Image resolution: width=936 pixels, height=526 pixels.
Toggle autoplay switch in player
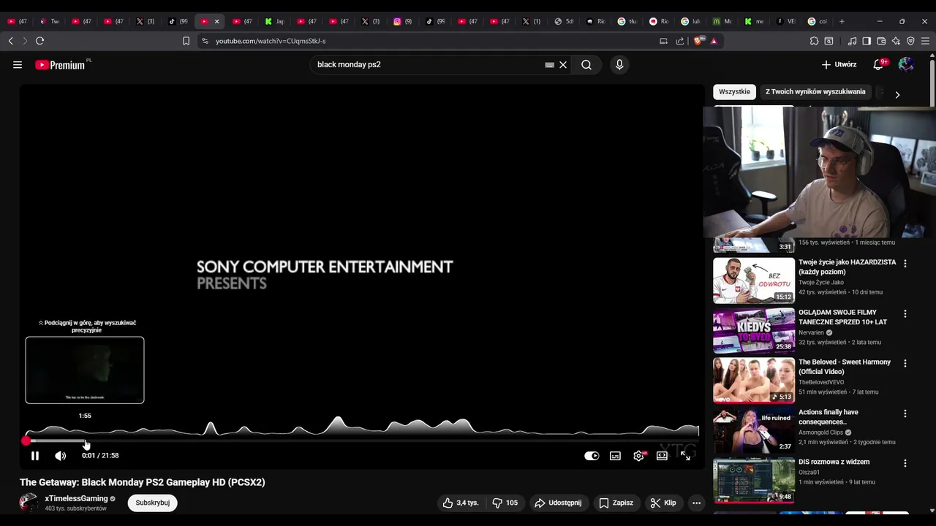tap(592, 455)
